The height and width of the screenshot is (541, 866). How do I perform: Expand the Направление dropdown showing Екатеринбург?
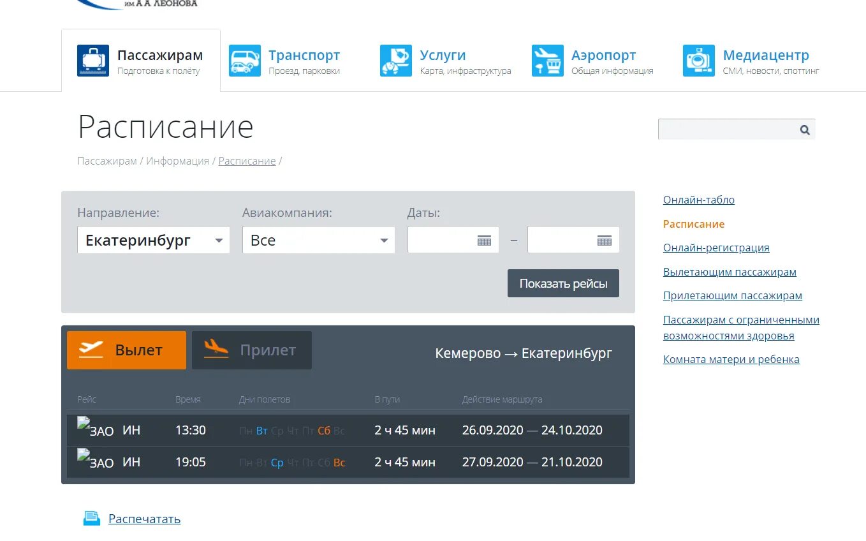pyautogui.click(x=154, y=241)
